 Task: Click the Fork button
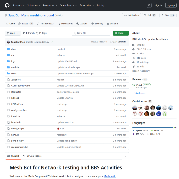click(x=150, y=15)
